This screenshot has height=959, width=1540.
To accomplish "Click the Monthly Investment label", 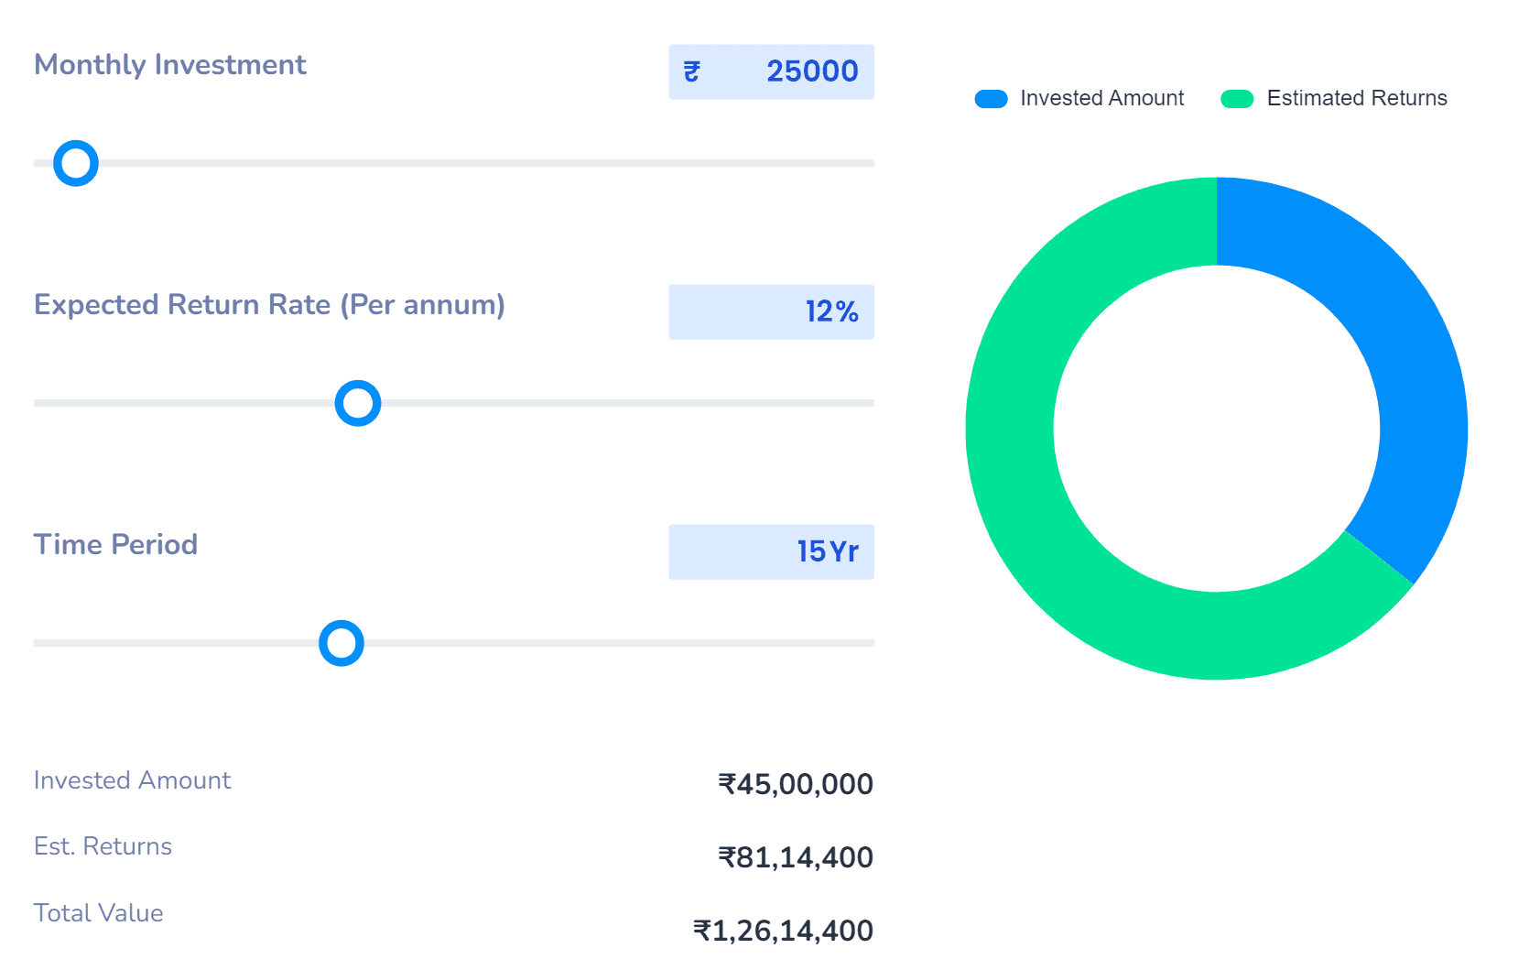I will (170, 65).
